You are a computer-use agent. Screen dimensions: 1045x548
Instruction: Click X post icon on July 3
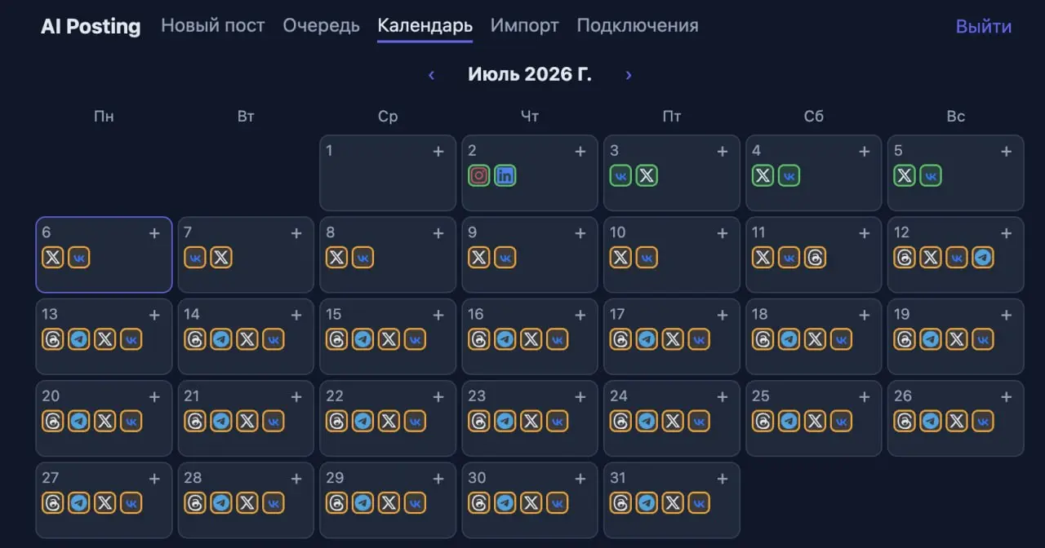[647, 175]
